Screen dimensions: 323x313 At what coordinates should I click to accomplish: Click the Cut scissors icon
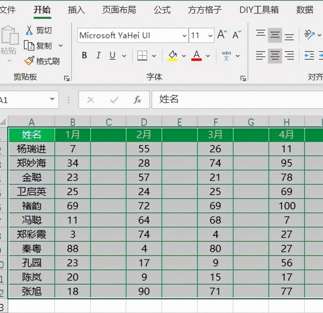29,30
